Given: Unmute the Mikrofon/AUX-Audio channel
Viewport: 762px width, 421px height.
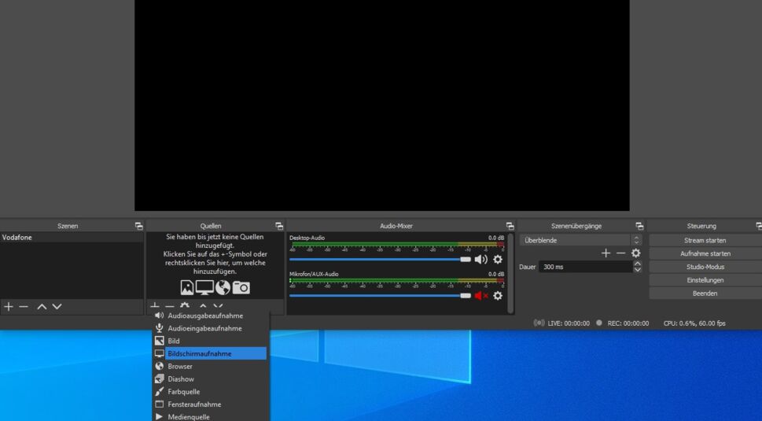Looking at the screenshot, I should 480,296.
